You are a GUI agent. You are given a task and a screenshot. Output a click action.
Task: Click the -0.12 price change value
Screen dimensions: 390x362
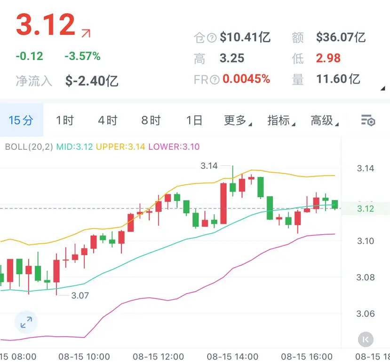coord(29,56)
